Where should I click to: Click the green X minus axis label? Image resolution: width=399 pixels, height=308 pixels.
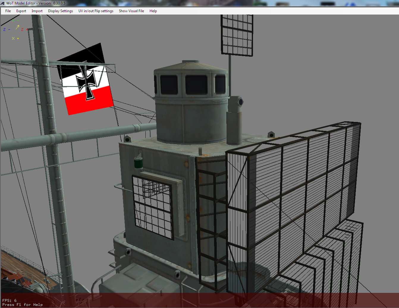click(x=13, y=21)
